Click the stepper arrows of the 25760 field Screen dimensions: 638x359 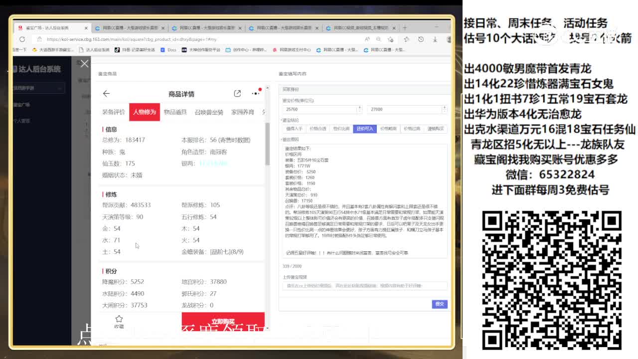click(x=359, y=109)
